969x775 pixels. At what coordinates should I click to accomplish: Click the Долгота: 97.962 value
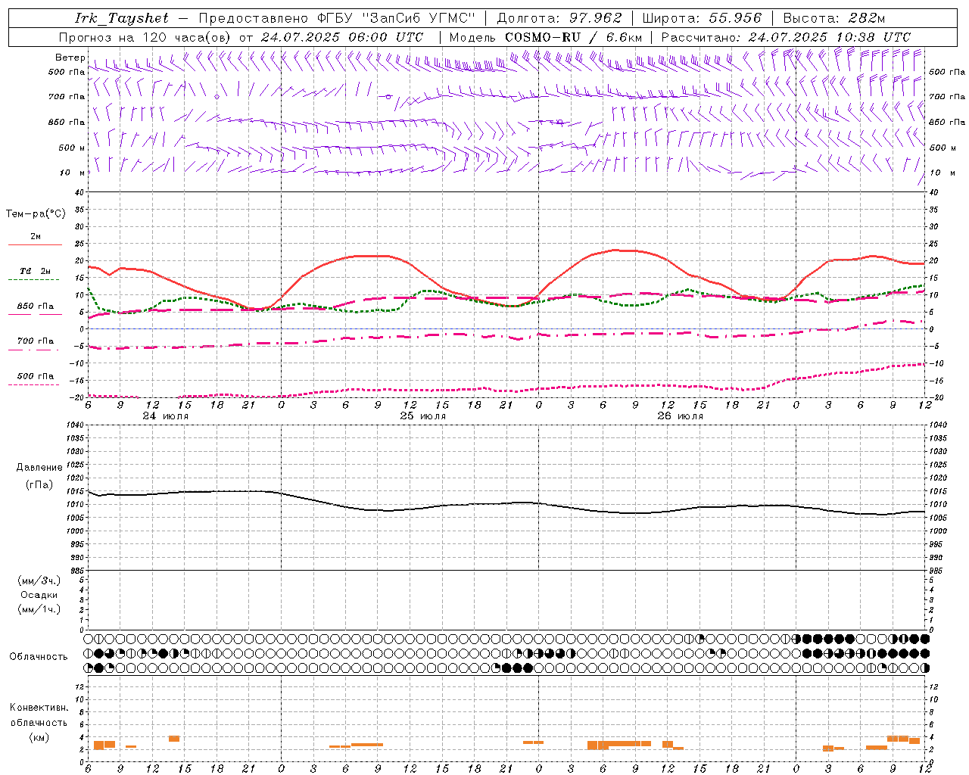(559, 18)
